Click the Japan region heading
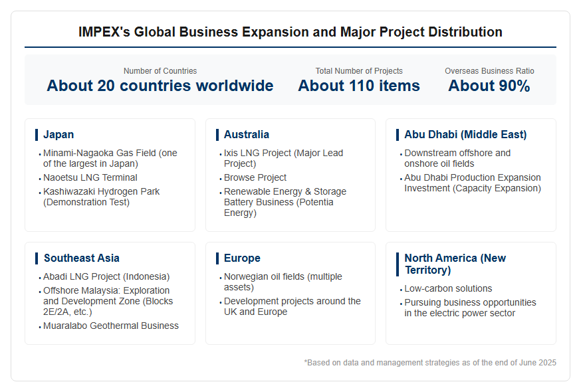The height and width of the screenshot is (392, 581). (58, 134)
